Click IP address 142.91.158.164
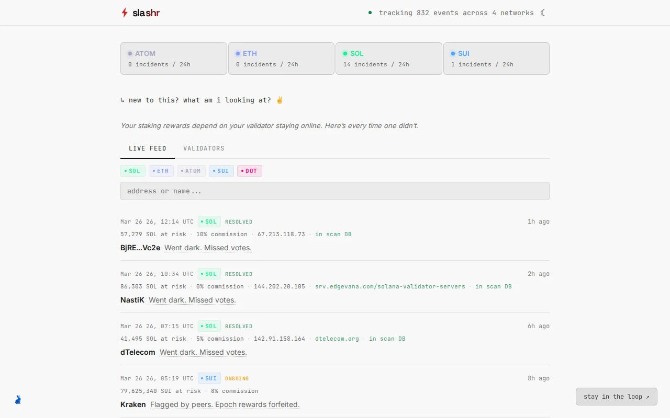 [280, 339]
